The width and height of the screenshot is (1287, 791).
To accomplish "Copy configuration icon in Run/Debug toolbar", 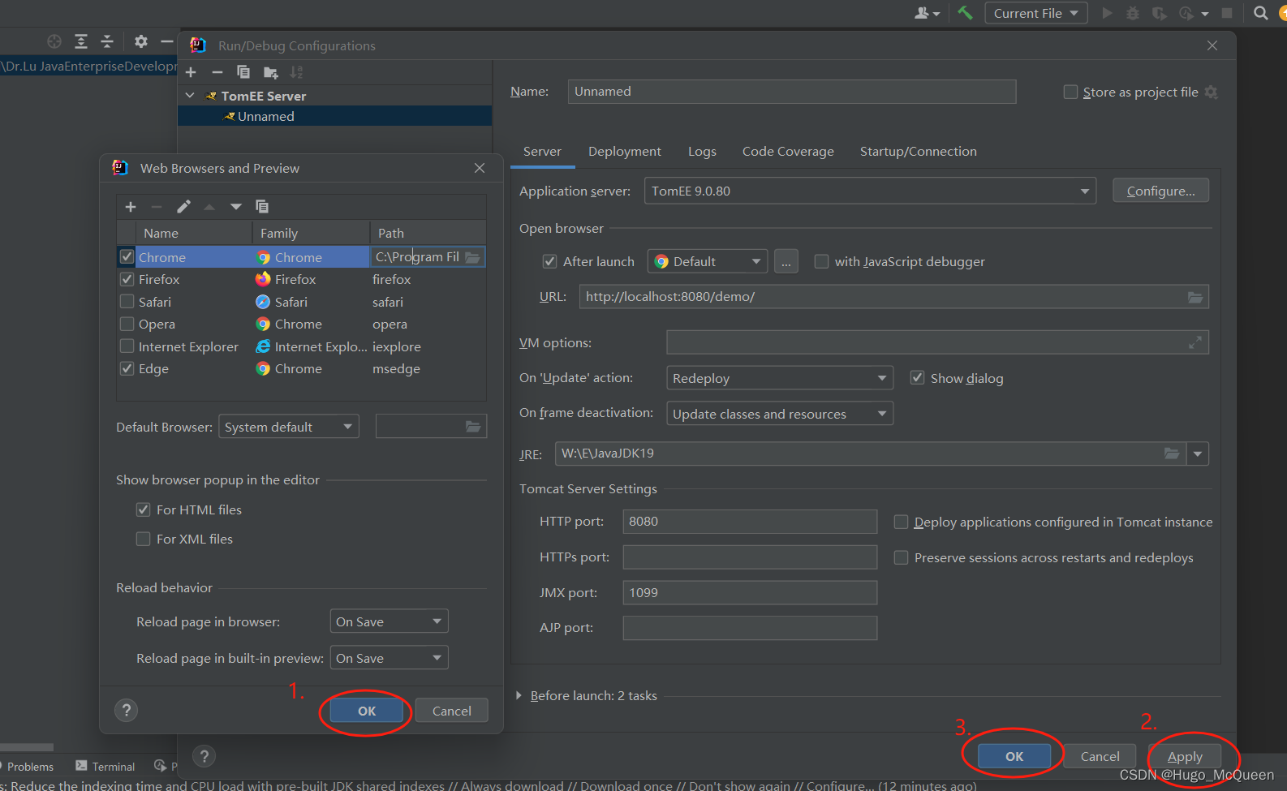I will pyautogui.click(x=243, y=72).
